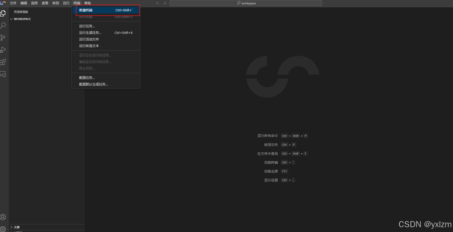The image size is (453, 232).
Task: Click the F11 key label
Action: click(x=284, y=171)
